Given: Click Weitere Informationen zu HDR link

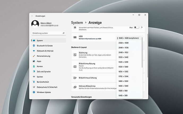Looking at the screenshot, I should pos(90,39).
